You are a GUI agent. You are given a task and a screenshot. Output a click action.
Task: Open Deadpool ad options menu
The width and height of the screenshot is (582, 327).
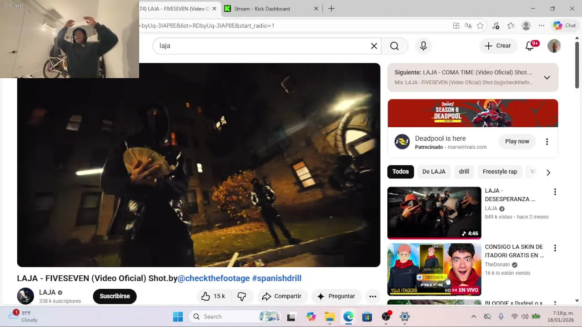(x=547, y=142)
